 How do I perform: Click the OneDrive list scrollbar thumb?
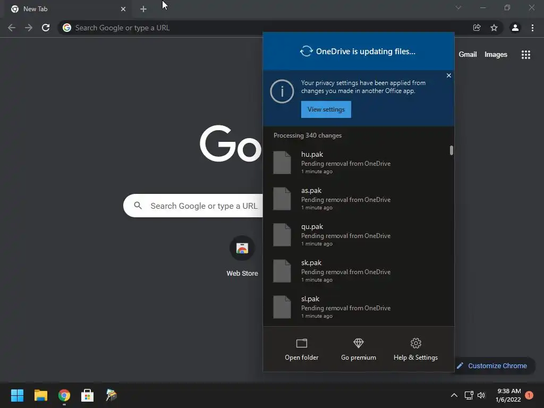point(452,150)
